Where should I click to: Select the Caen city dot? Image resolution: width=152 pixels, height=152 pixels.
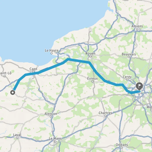point(33,72)
